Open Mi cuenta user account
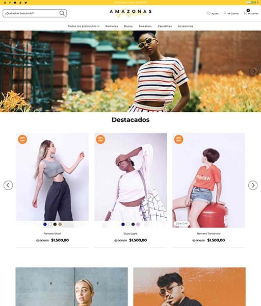The width and height of the screenshot is (261, 306). coord(231,13)
